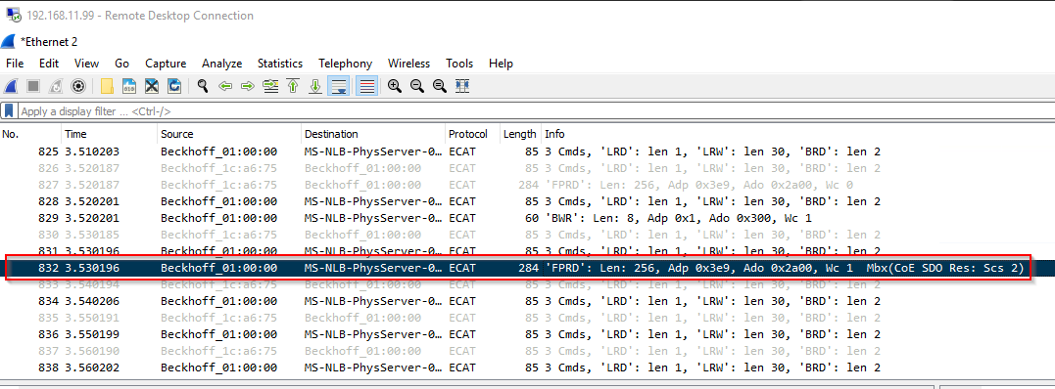
Task: Select packet 827 FPRD with Wc 0
Action: 527,185
